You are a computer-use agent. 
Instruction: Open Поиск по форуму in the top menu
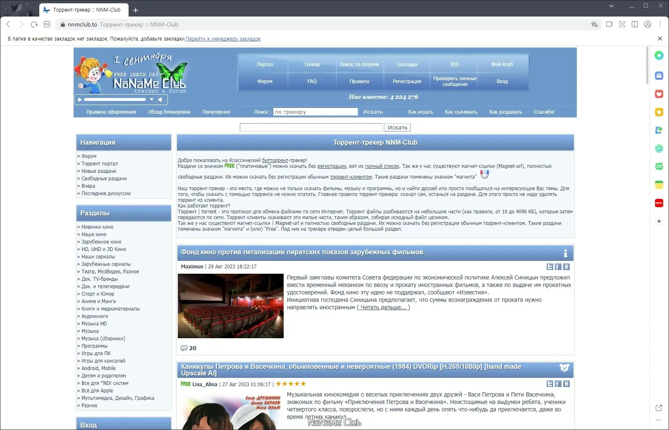(359, 64)
